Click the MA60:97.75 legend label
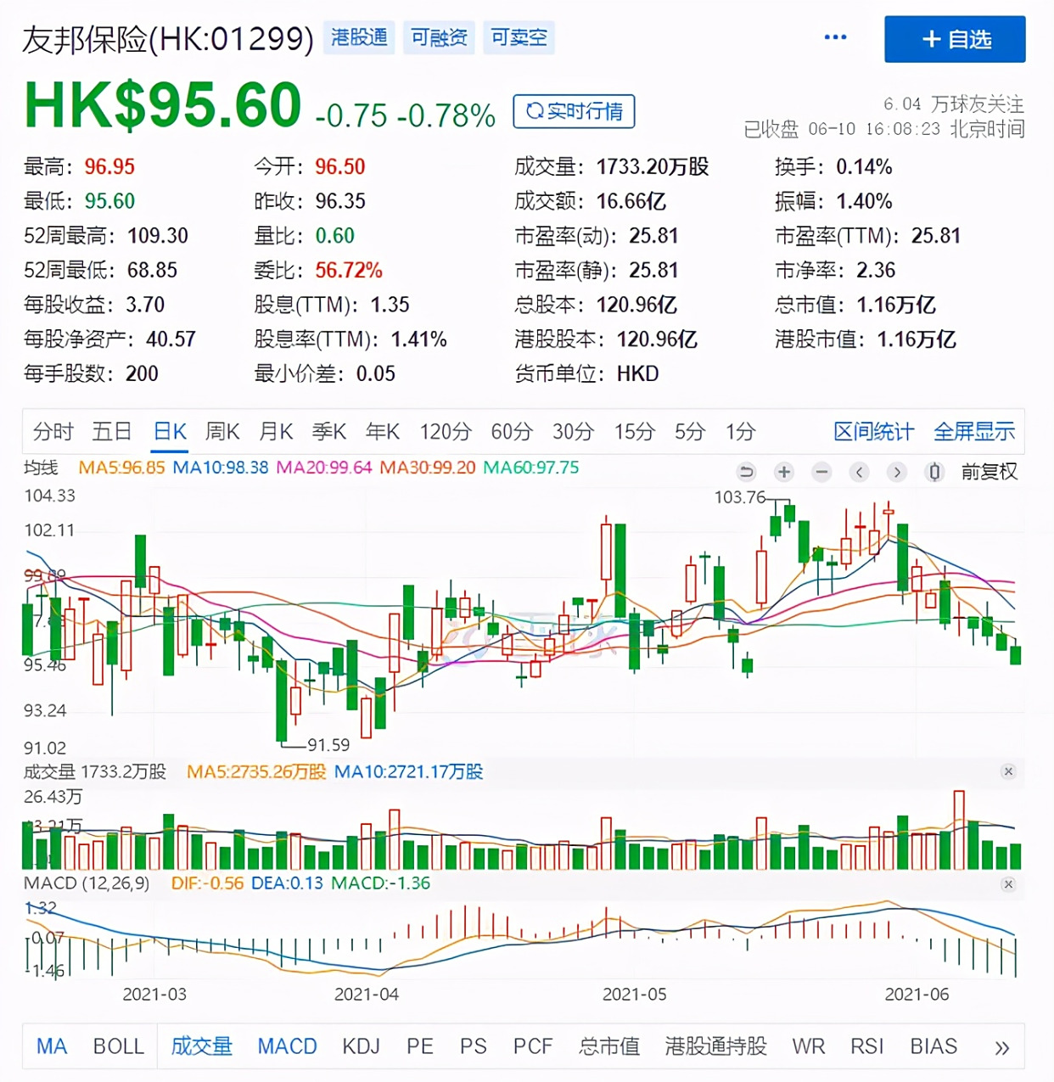Image resolution: width=1054 pixels, height=1082 pixels. point(531,468)
